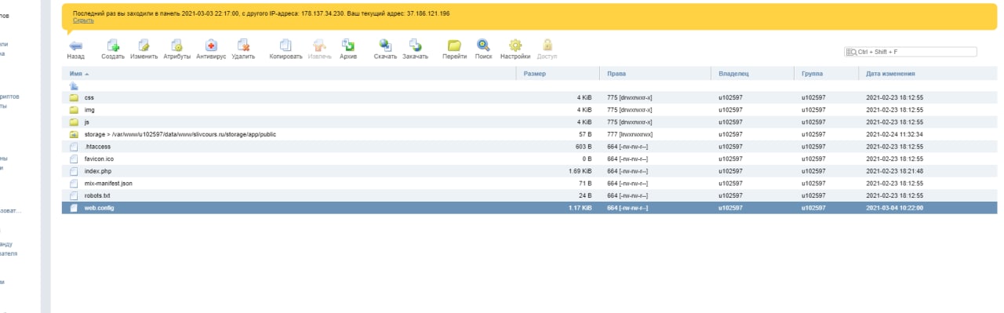Click the 24 B size of robots.txt
This screenshot has height=313, width=1004.
pyautogui.click(x=584, y=195)
